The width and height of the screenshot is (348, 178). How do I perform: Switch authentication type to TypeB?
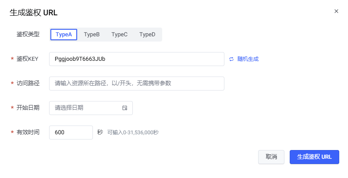click(x=92, y=35)
